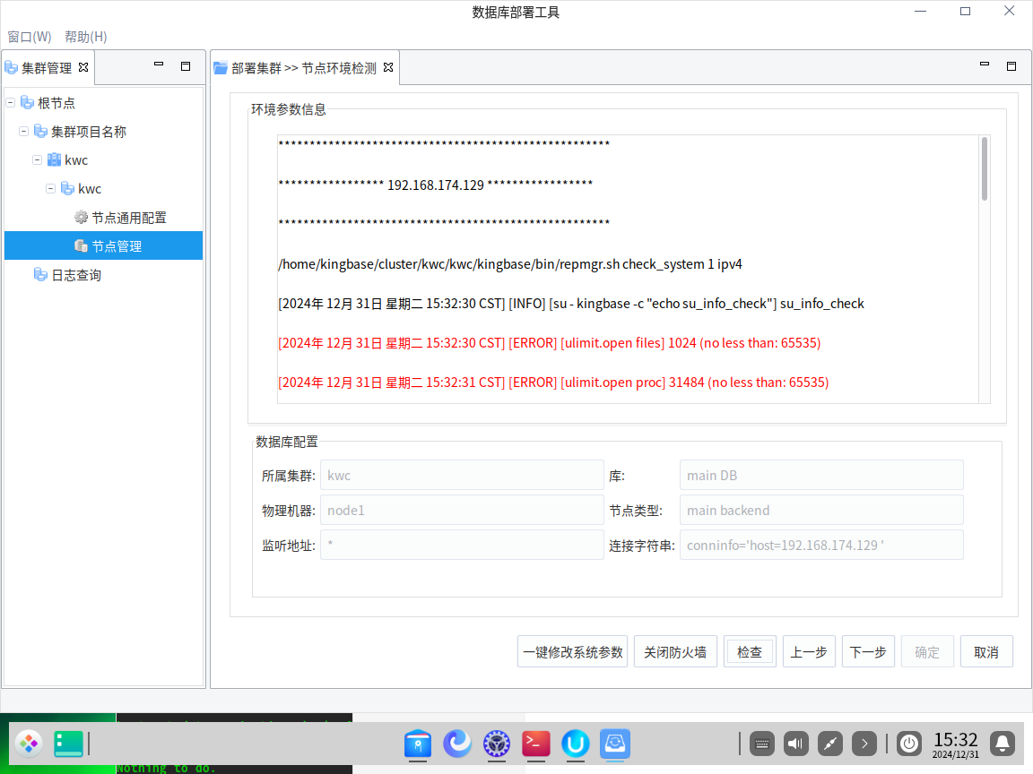The image size is (1033, 774).
Task: Click the 关闭防火墙 button
Action: [675, 652]
